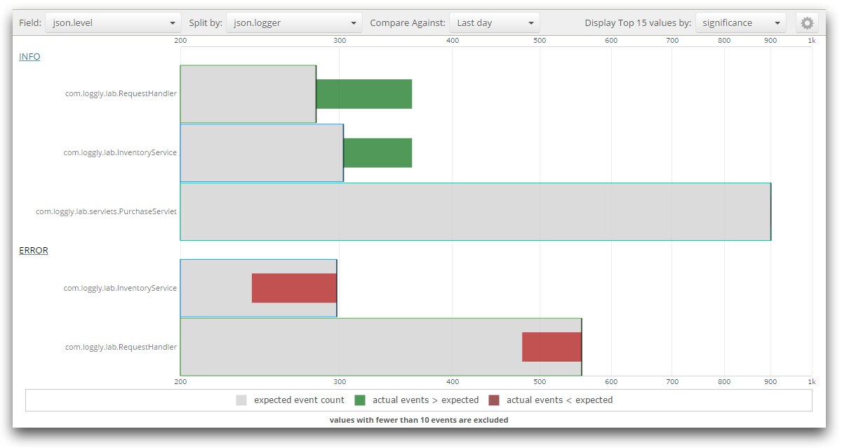This screenshot has height=448, width=842.
Task: Click the INFO com.loggly.lab.RequestHandler label
Action: click(121, 93)
